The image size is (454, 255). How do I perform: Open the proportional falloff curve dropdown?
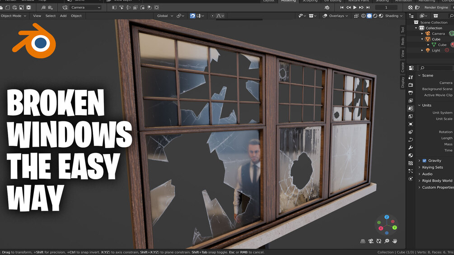click(x=220, y=16)
